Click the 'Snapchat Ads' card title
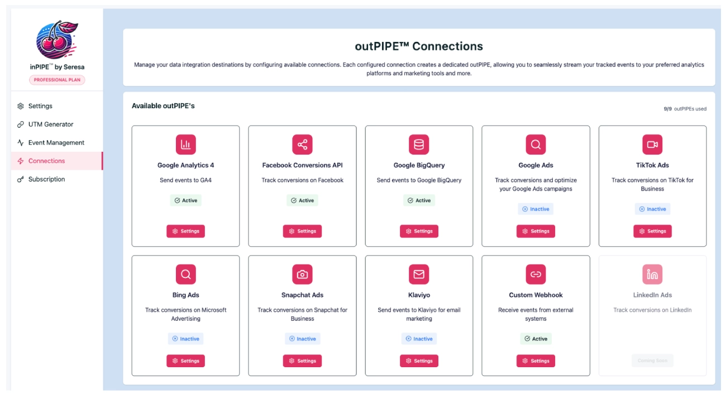The width and height of the screenshot is (726, 394). coord(302,295)
